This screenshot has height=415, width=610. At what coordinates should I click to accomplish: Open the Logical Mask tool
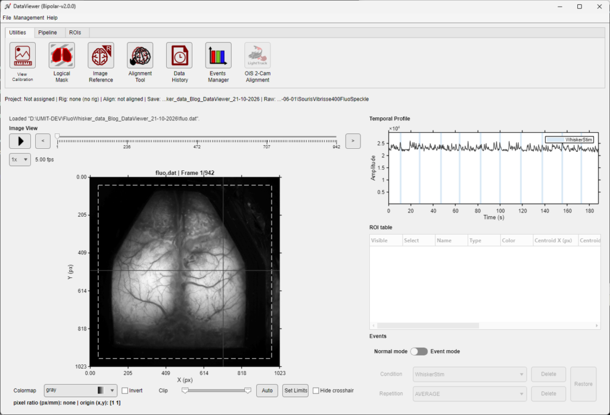[61, 55]
